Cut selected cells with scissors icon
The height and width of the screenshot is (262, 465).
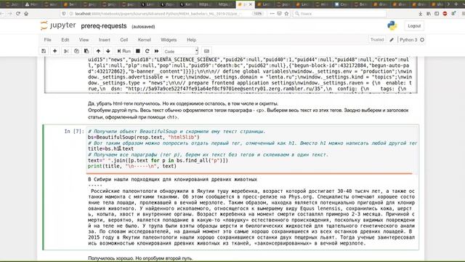tap(66, 51)
